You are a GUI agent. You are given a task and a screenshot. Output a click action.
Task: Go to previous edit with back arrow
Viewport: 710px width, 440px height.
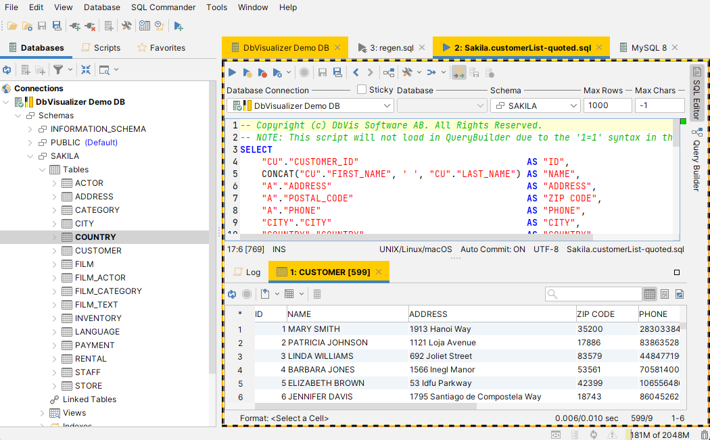(356, 72)
